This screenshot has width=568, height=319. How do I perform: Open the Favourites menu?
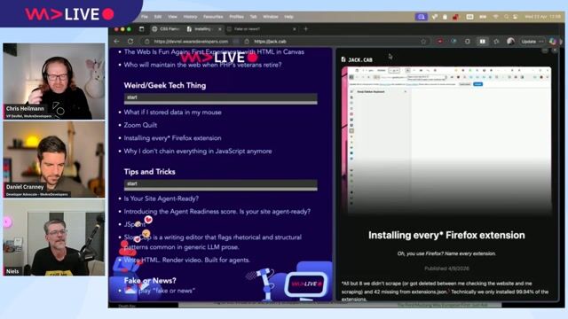213,17
